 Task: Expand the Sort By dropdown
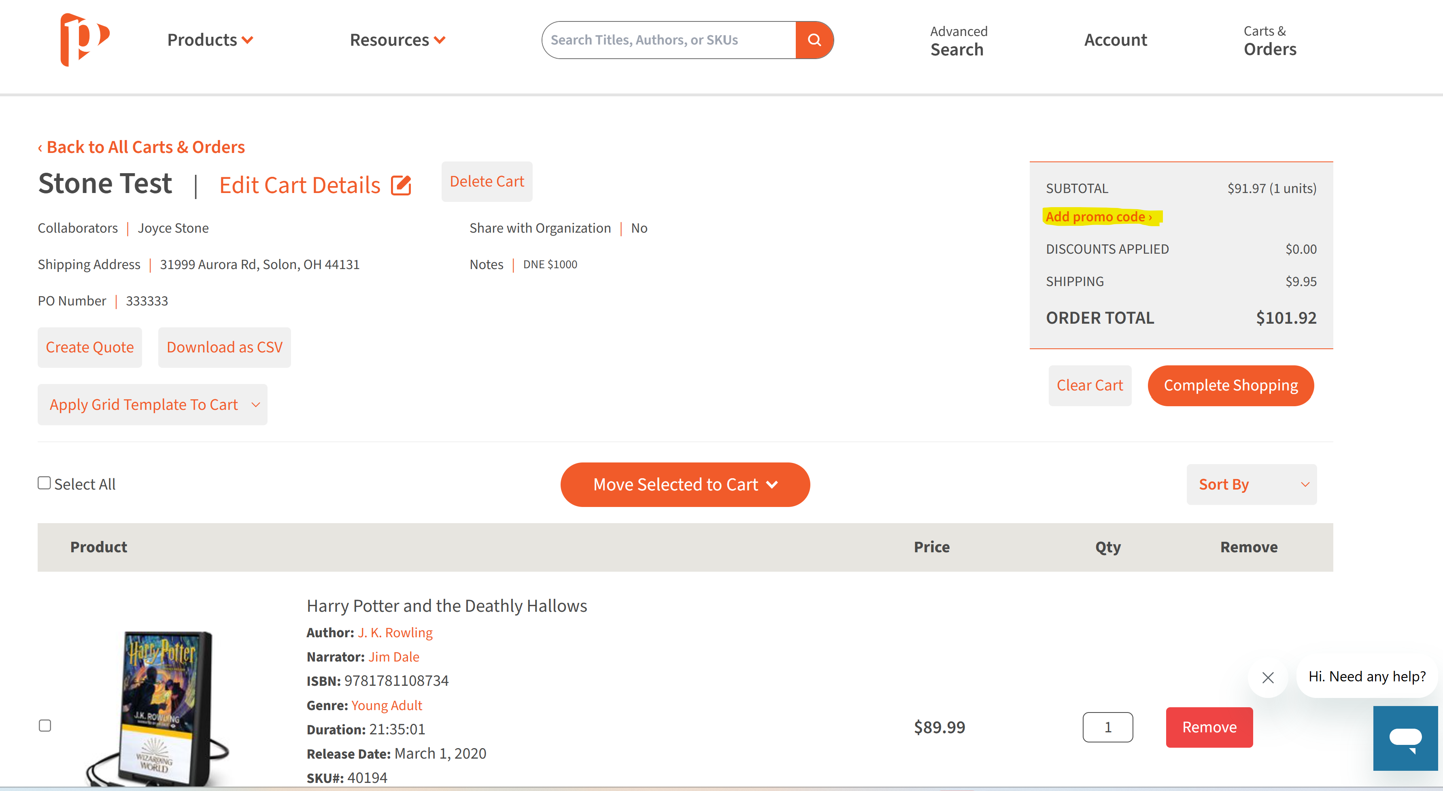click(1251, 484)
